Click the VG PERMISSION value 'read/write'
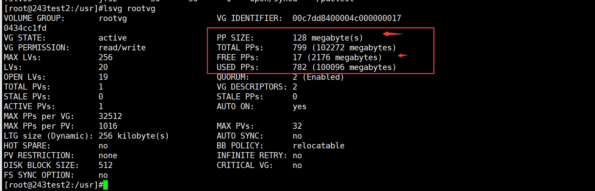Screen dimensions: 595x191 [x=122, y=48]
